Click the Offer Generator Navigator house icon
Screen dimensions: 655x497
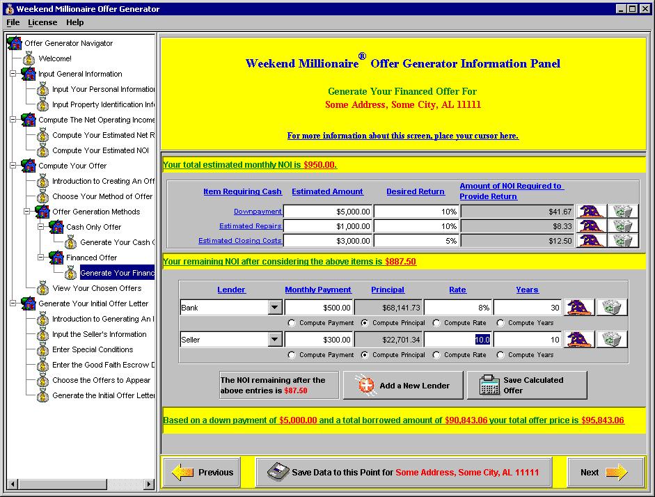[15, 43]
